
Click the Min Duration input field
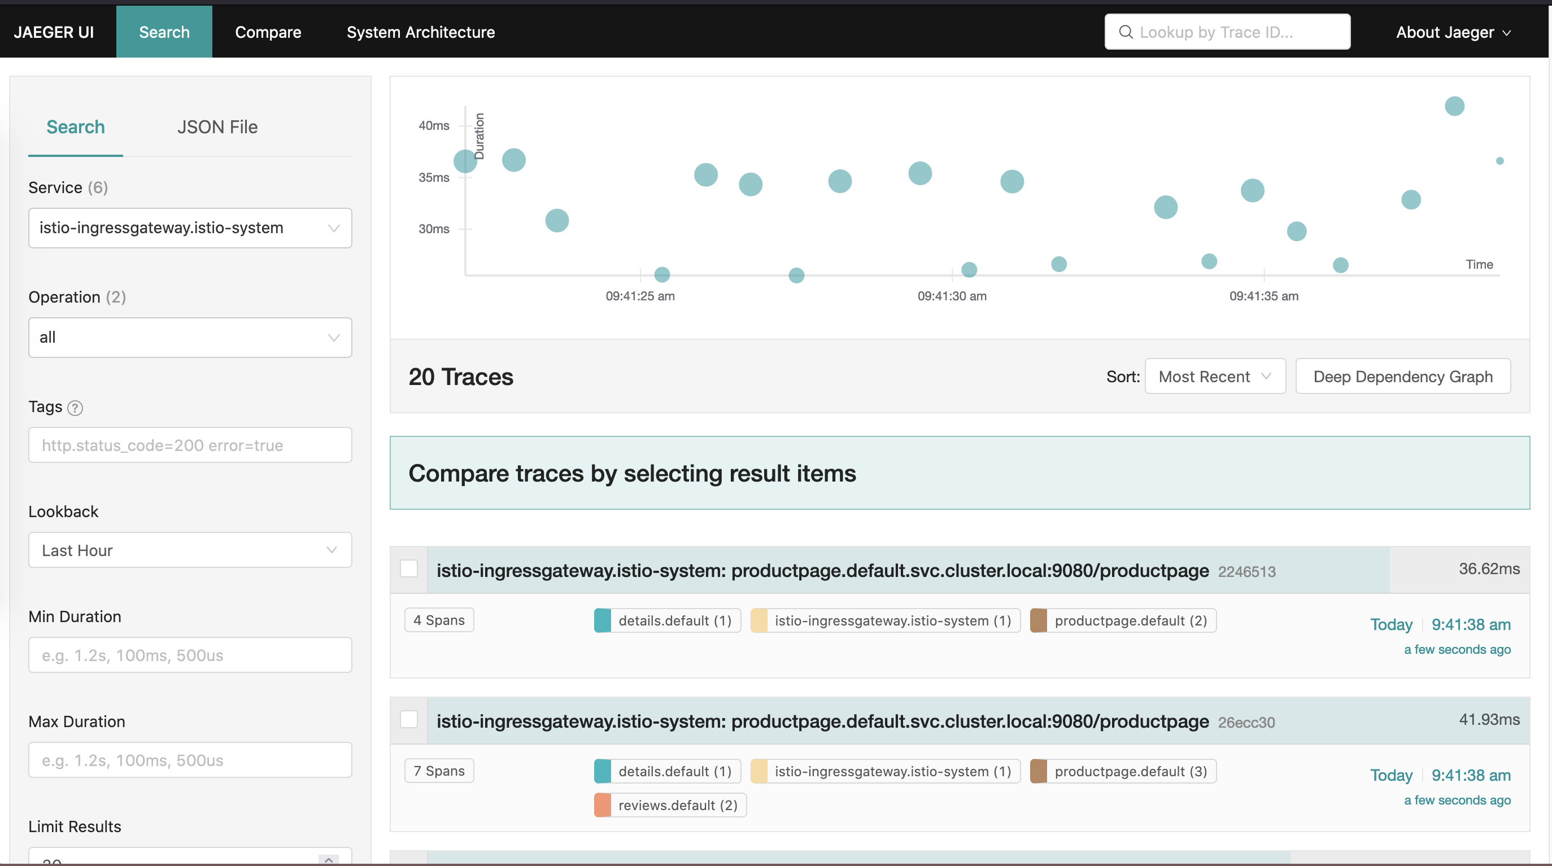click(190, 655)
